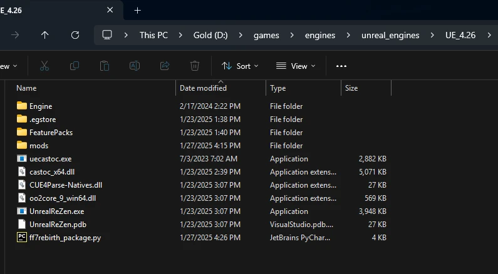Image resolution: width=498 pixels, height=274 pixels.
Task: Click the Delete trash can icon
Action: pos(195,66)
